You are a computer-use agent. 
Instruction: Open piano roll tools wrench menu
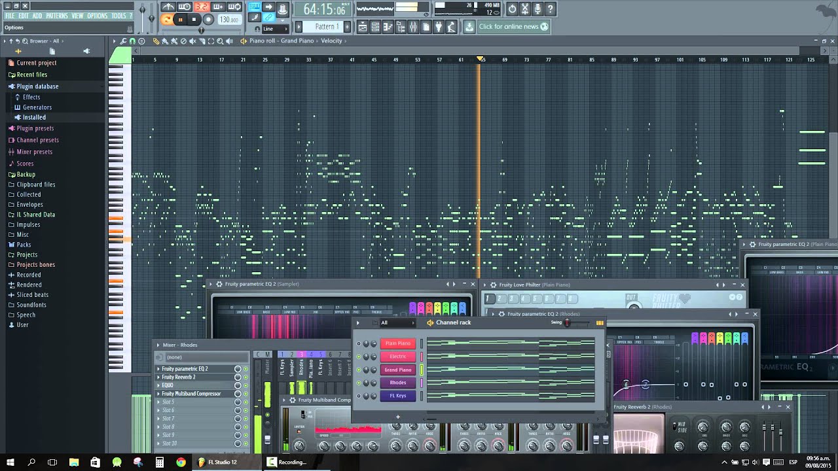click(123, 41)
